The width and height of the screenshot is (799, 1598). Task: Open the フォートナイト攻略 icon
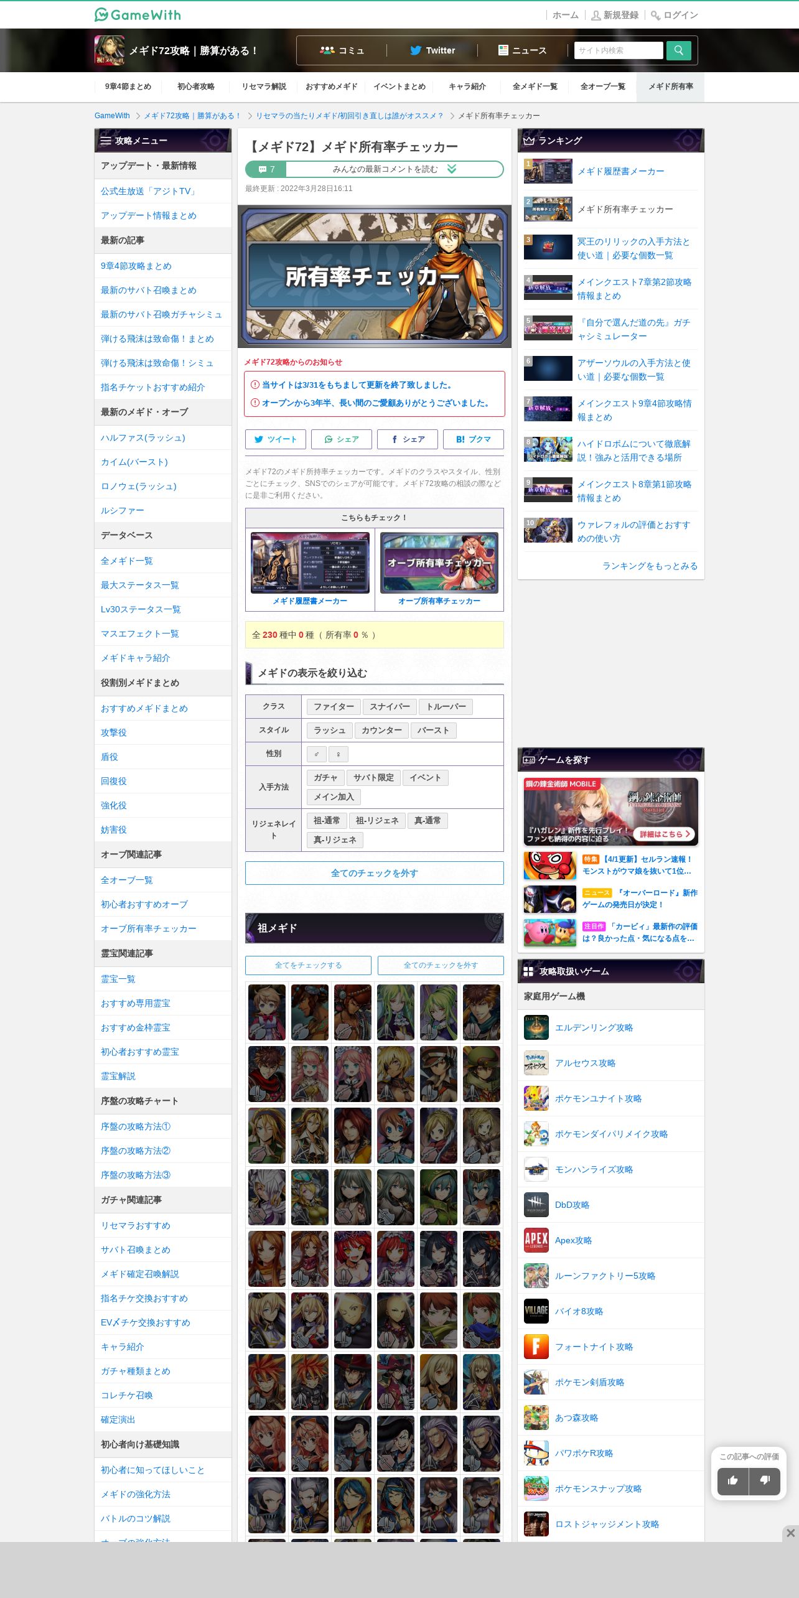coord(536,1347)
